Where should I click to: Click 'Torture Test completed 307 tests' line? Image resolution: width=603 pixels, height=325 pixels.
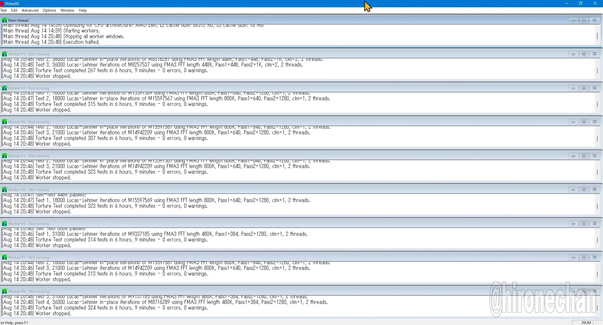coord(105,138)
